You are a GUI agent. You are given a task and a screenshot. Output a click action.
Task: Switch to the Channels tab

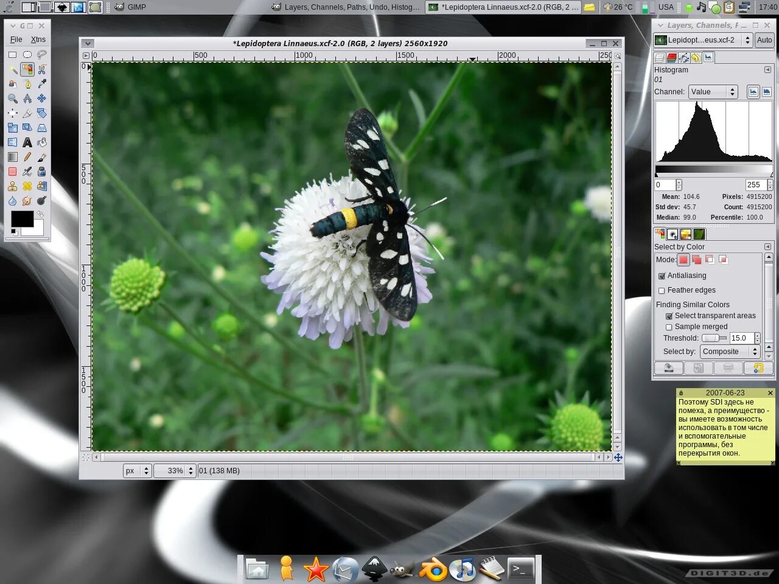[672, 58]
